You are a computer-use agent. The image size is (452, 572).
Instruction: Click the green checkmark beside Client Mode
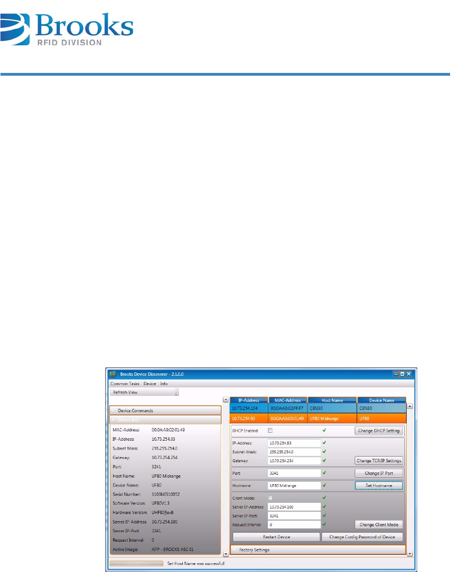pyautogui.click(x=324, y=498)
